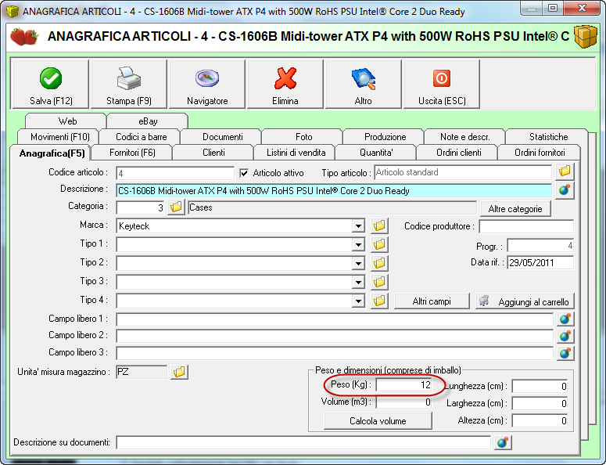The height and width of the screenshot is (465, 606).
Task: Expand the Tipo 4 dropdown
Action: (x=358, y=301)
